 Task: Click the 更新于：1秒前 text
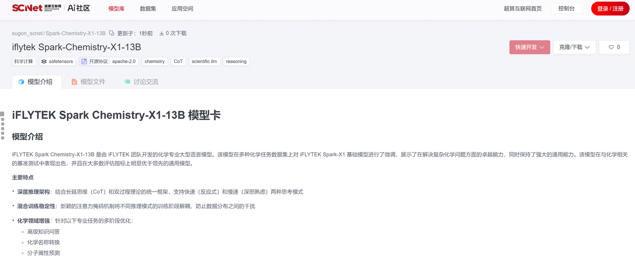click(135, 33)
